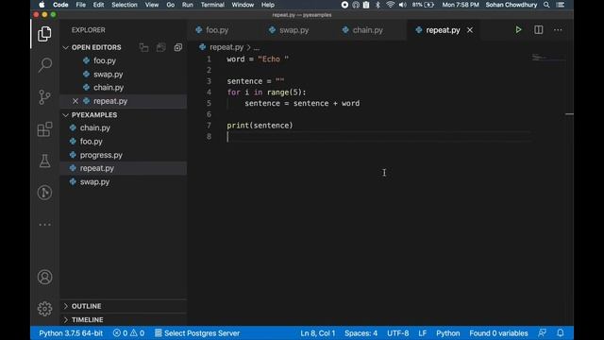Click Select Postgres Server in status bar
Screen dimensions: 604x340
(x=197, y=333)
